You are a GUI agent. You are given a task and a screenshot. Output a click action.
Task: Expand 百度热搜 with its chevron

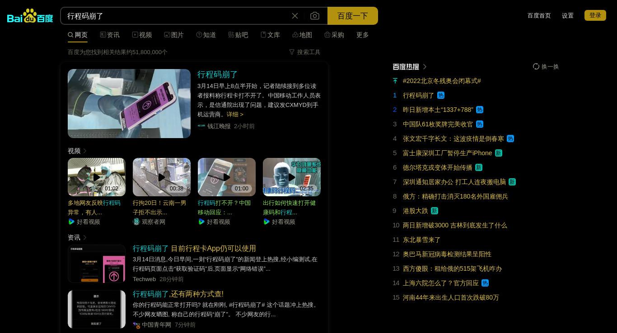pos(425,66)
